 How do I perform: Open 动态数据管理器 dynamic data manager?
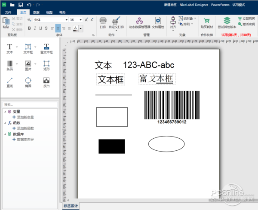(x=139, y=23)
